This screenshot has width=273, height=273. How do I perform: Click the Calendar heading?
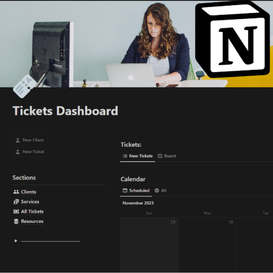coord(133,179)
